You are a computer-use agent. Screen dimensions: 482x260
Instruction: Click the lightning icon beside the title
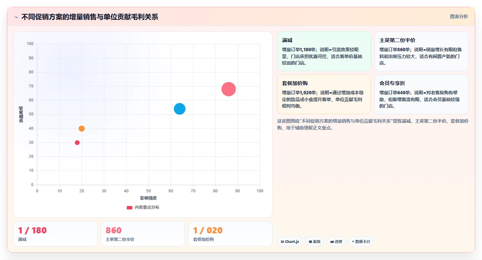point(16,17)
